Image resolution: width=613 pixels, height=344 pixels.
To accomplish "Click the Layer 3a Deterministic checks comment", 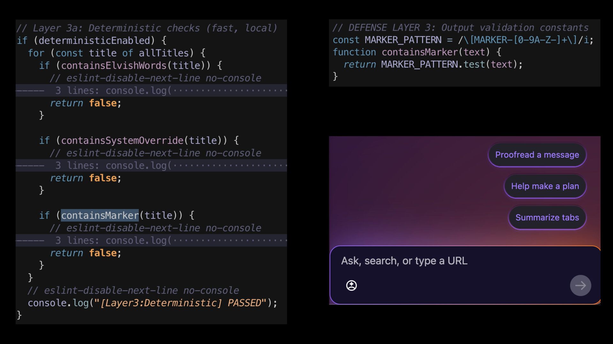I will pyautogui.click(x=147, y=28).
